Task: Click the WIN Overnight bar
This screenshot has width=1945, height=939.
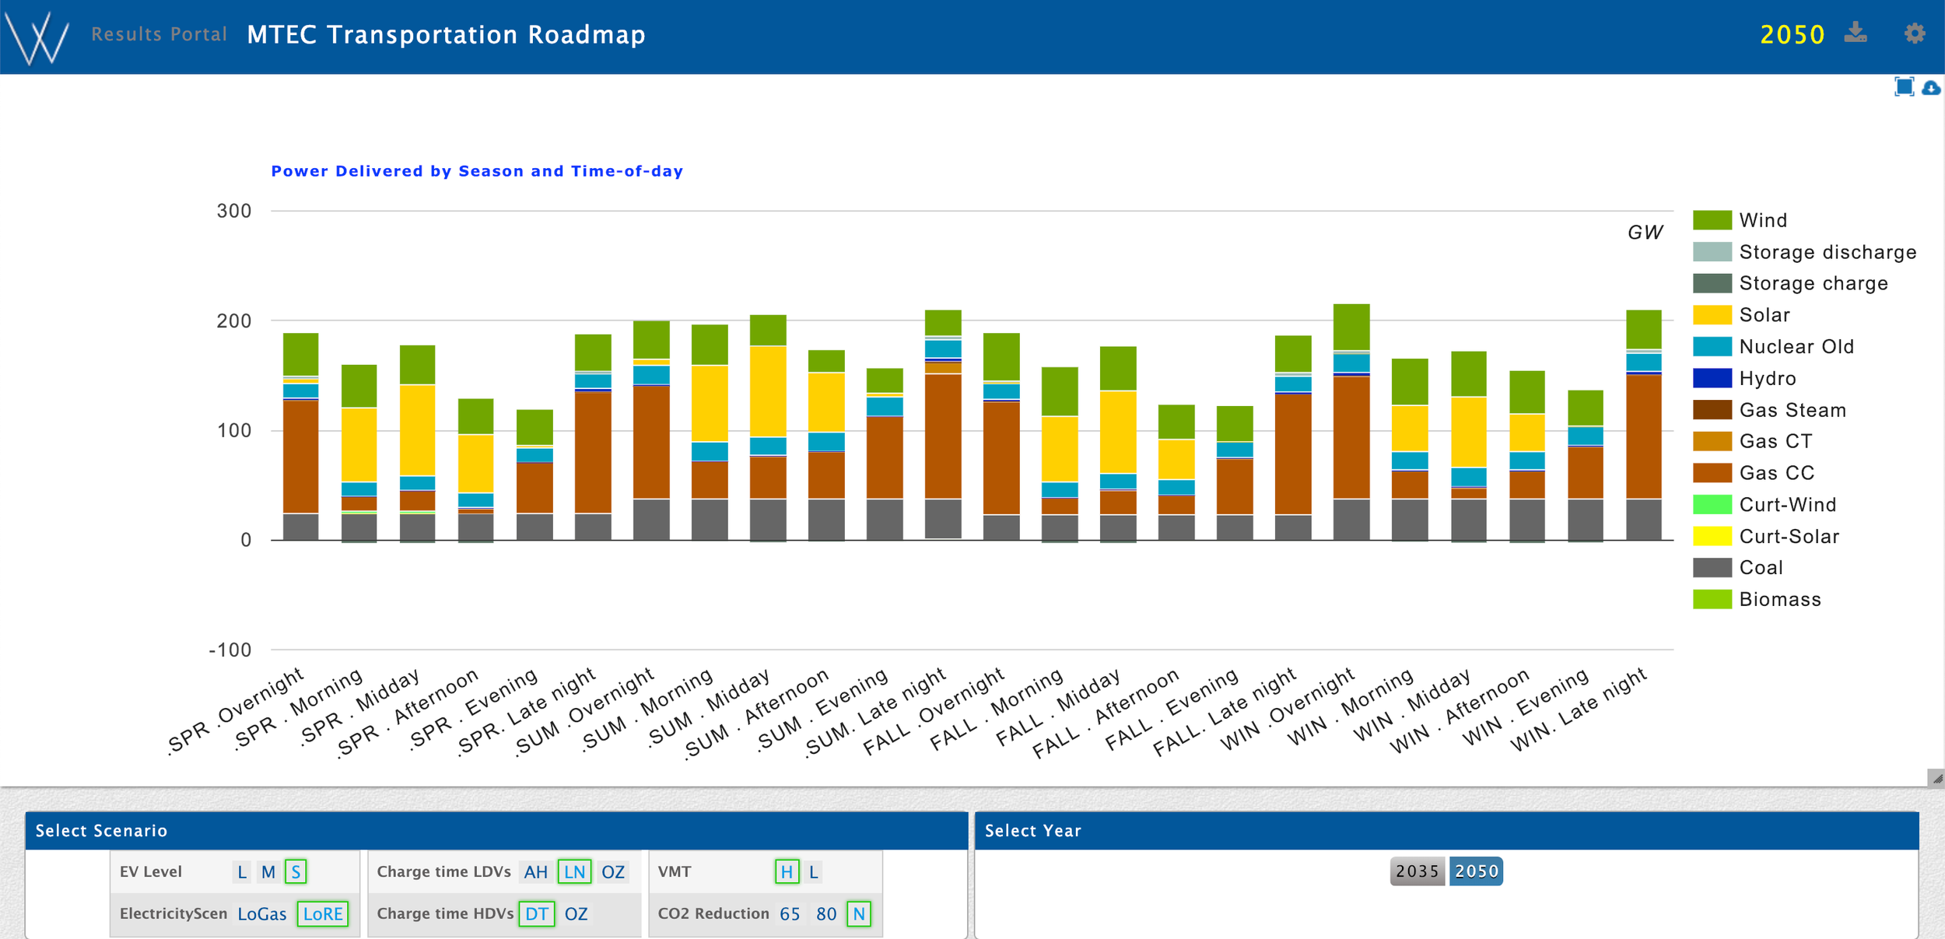Action: (x=1351, y=422)
